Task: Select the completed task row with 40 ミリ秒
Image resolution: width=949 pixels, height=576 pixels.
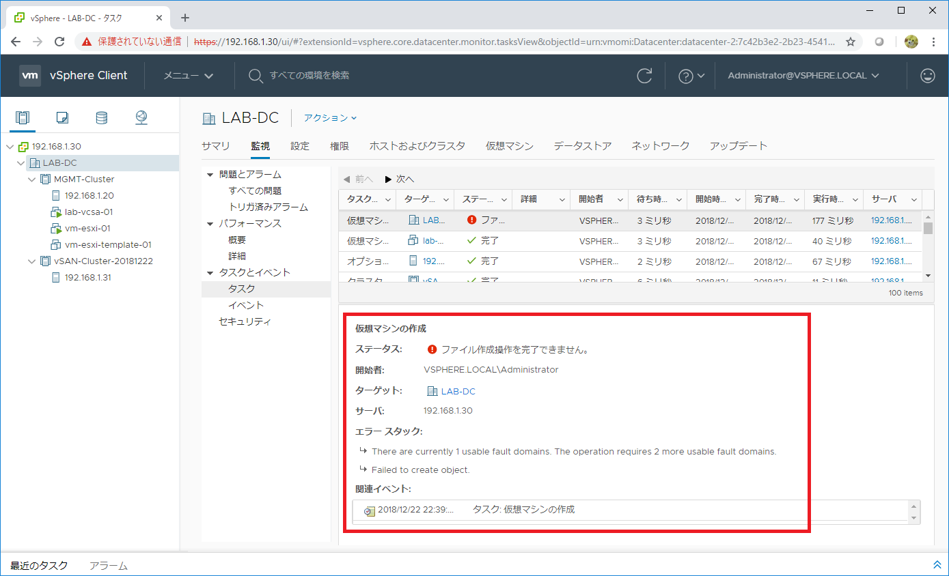Action: point(631,241)
